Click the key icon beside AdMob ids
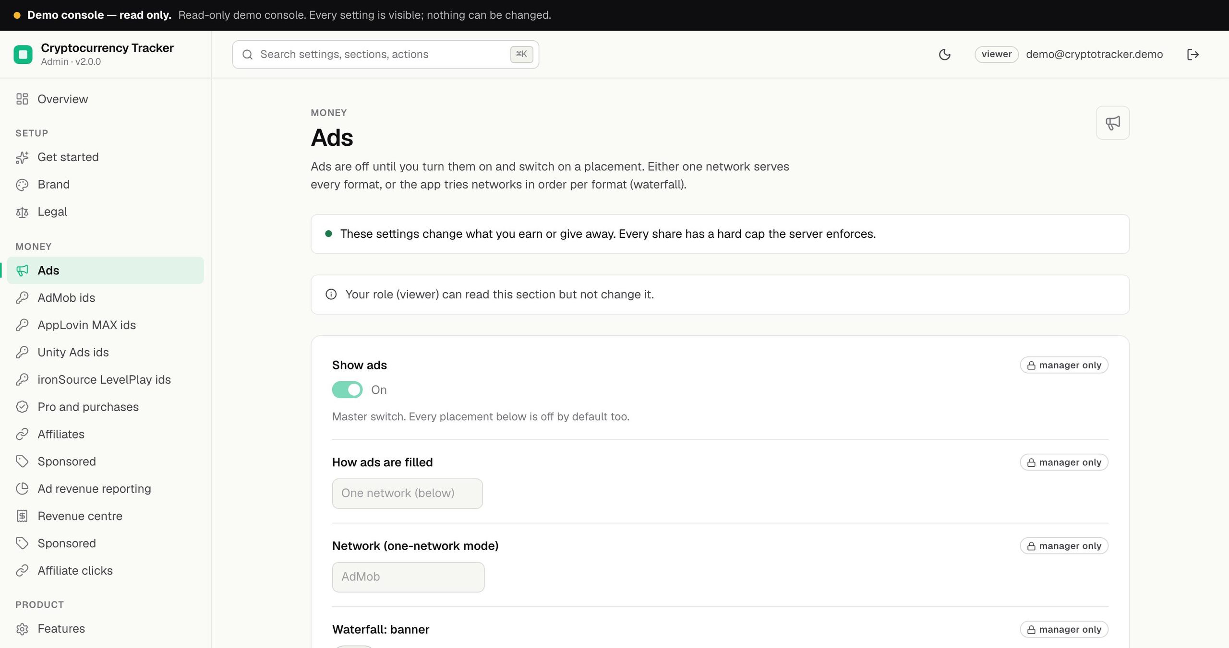 [22, 298]
